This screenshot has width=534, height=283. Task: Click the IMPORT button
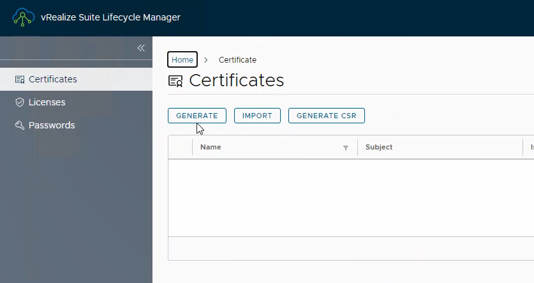pyautogui.click(x=257, y=116)
